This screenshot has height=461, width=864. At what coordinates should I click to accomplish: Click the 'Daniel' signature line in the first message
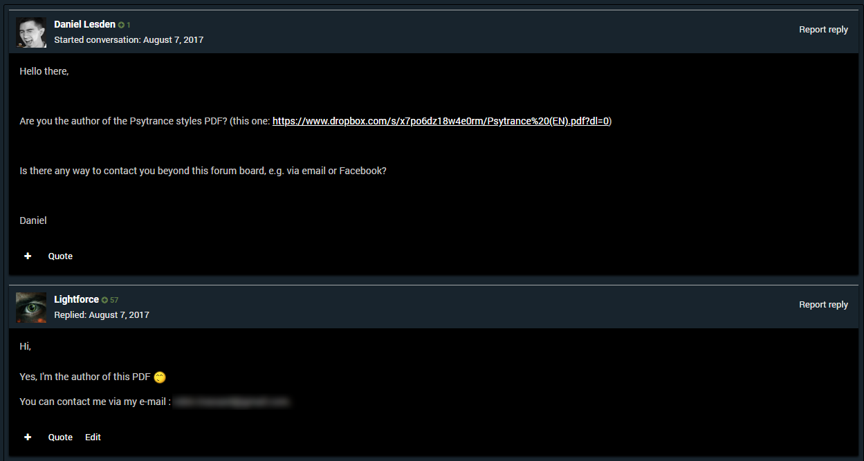pos(33,220)
